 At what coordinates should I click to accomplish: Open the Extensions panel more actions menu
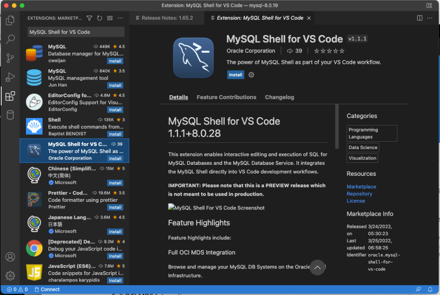120,18
